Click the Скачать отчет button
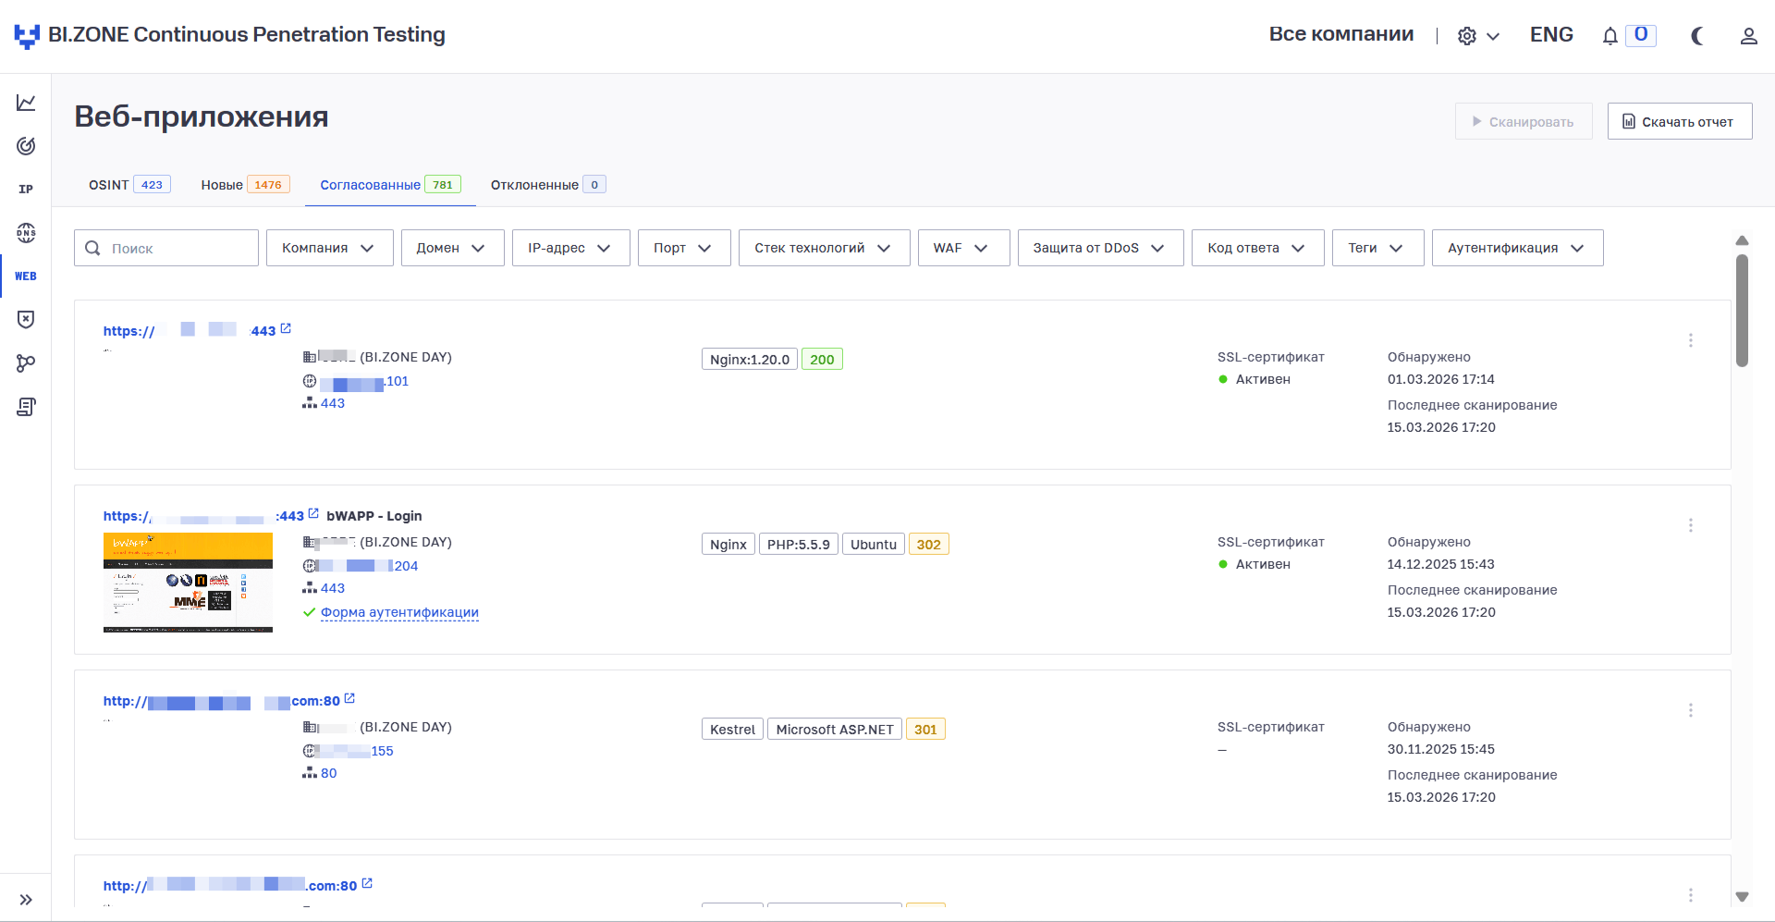This screenshot has height=922, width=1775. (x=1679, y=122)
